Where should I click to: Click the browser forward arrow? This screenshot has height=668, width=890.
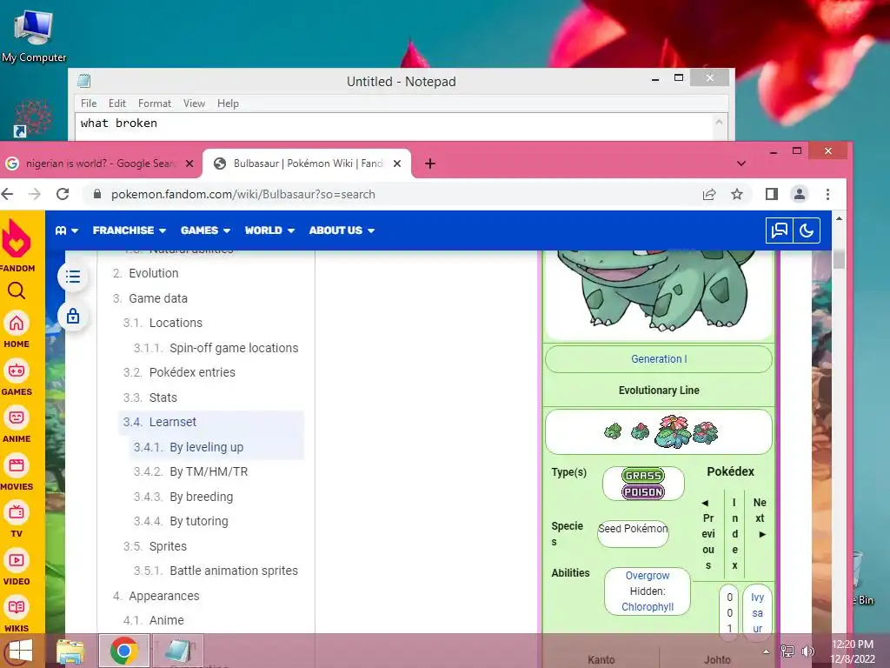35,194
